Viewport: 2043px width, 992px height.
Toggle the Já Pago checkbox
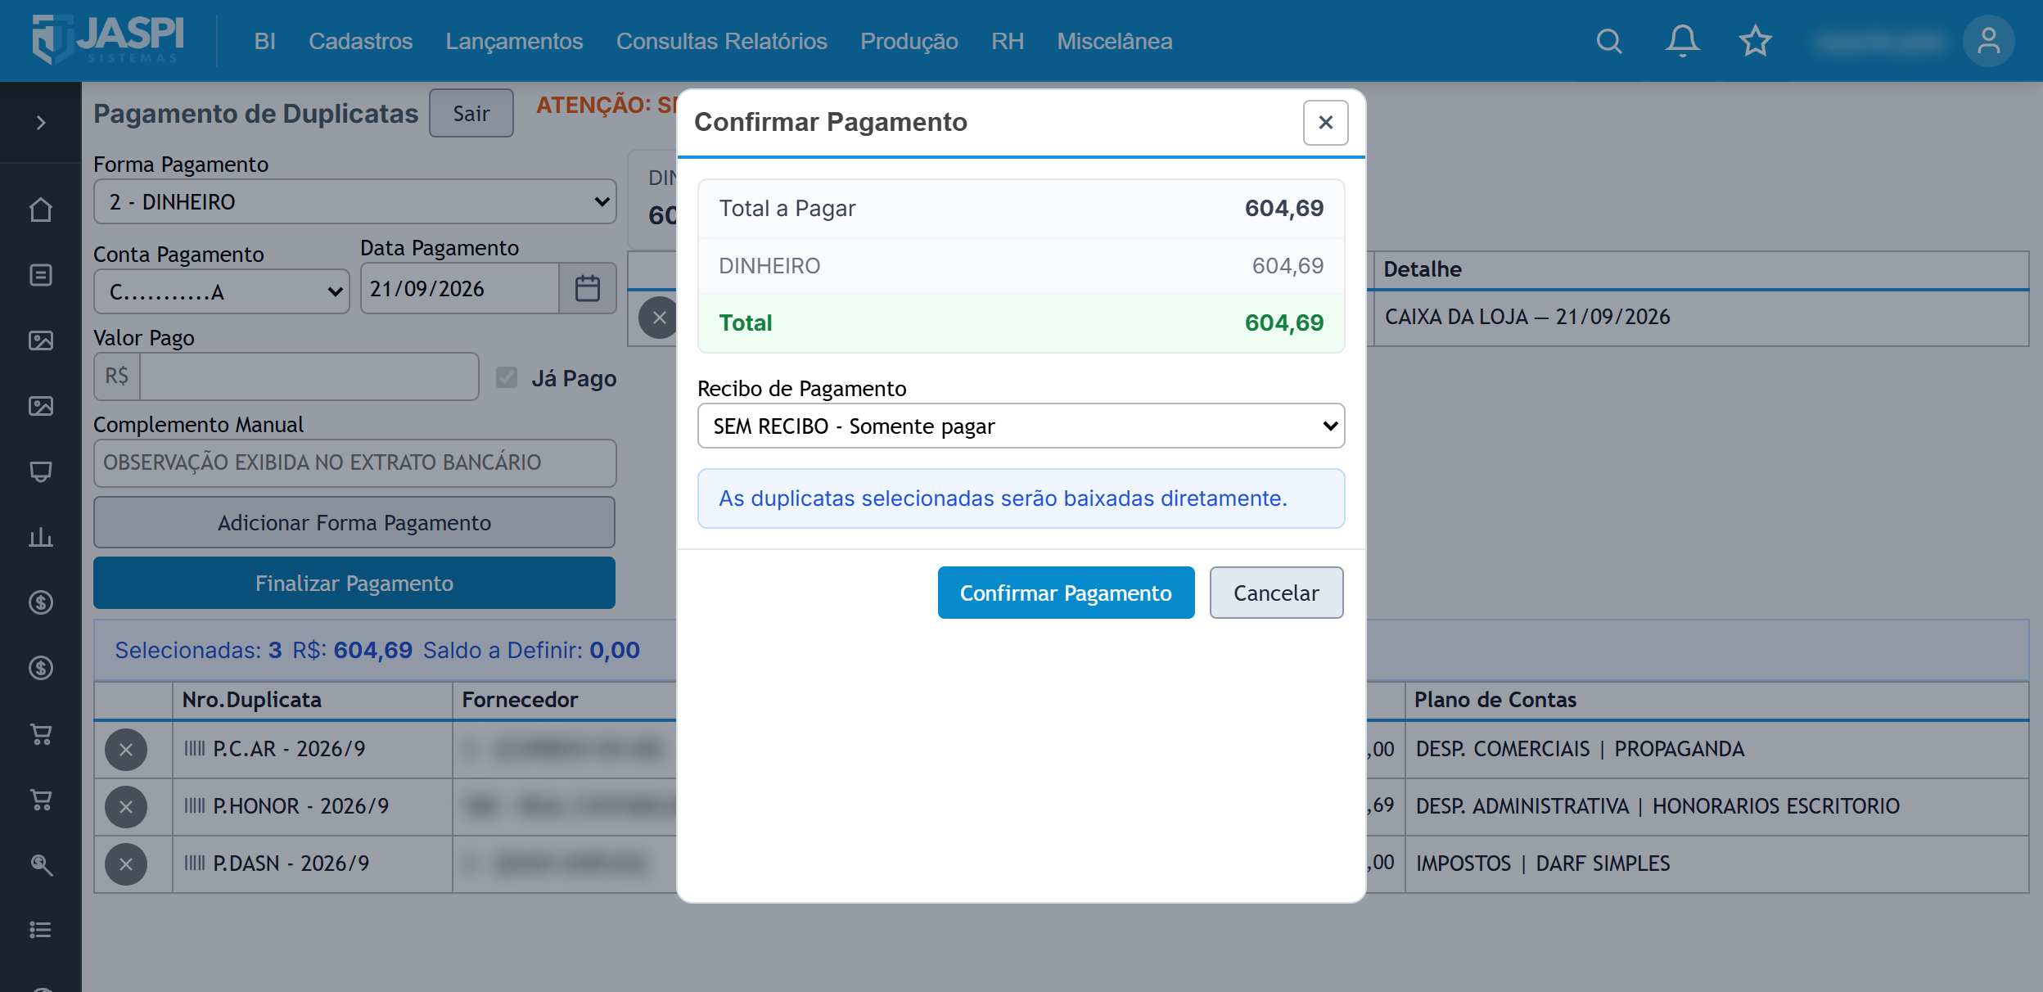(507, 377)
